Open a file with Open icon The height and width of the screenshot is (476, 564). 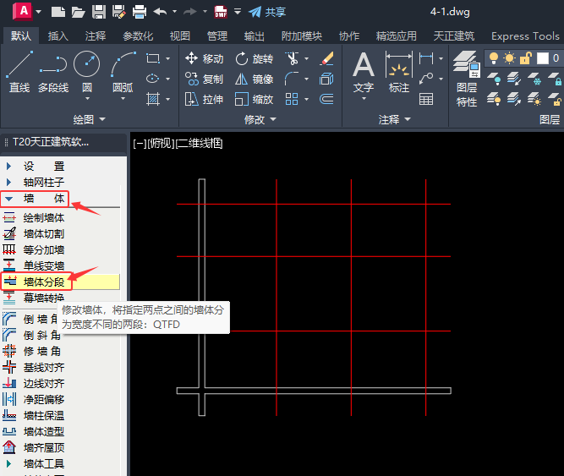(78, 12)
